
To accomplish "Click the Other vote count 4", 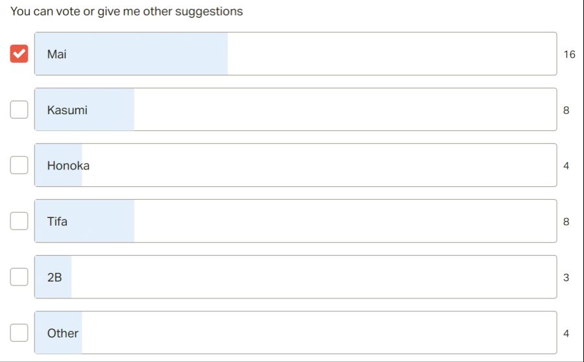I will click(566, 333).
